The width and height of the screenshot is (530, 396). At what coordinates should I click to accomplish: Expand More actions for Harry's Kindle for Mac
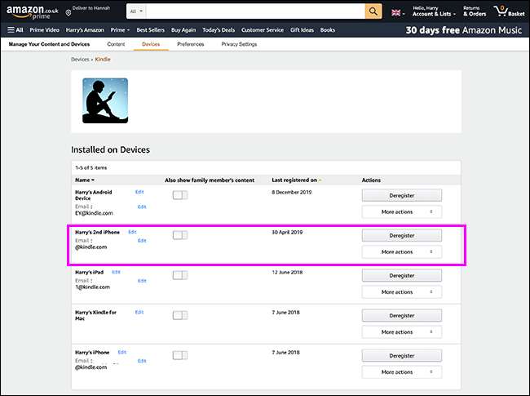[x=401, y=331]
